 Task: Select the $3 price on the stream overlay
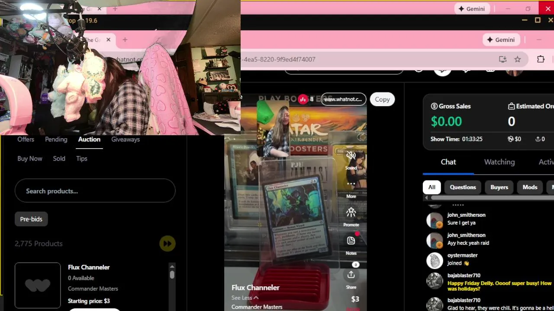pyautogui.click(x=355, y=299)
